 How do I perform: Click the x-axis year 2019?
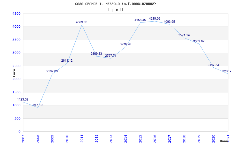click(199, 139)
